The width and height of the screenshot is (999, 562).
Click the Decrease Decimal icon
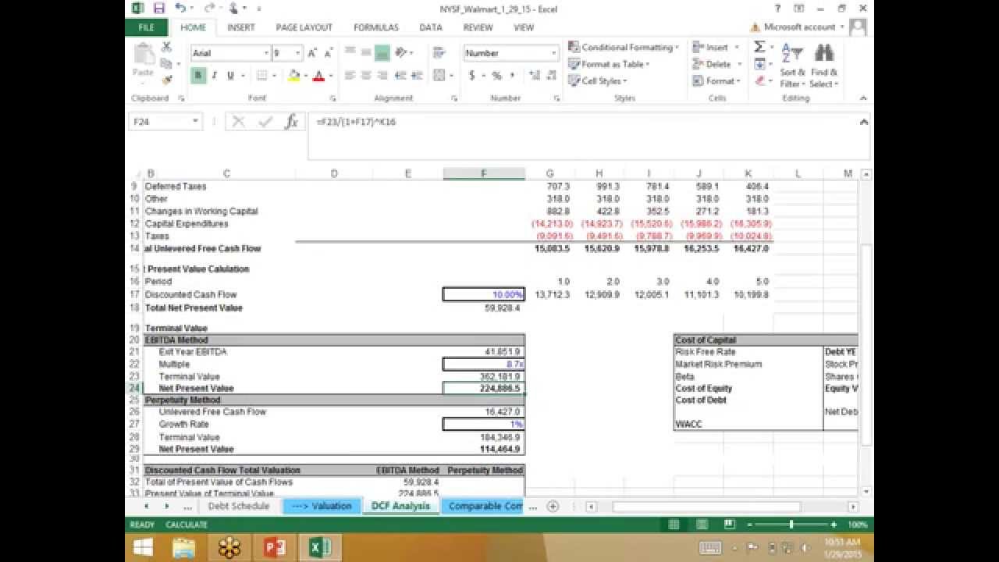point(551,76)
